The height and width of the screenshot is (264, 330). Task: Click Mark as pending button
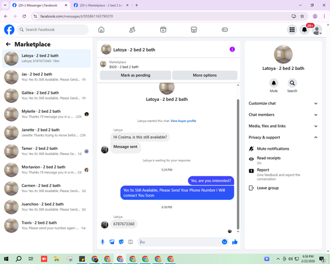pos(135,75)
